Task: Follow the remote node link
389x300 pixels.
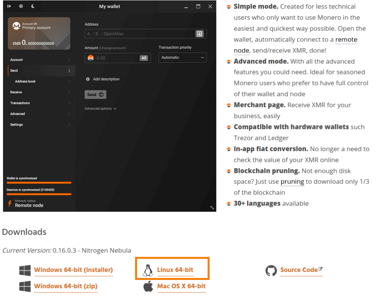Action: (346, 39)
